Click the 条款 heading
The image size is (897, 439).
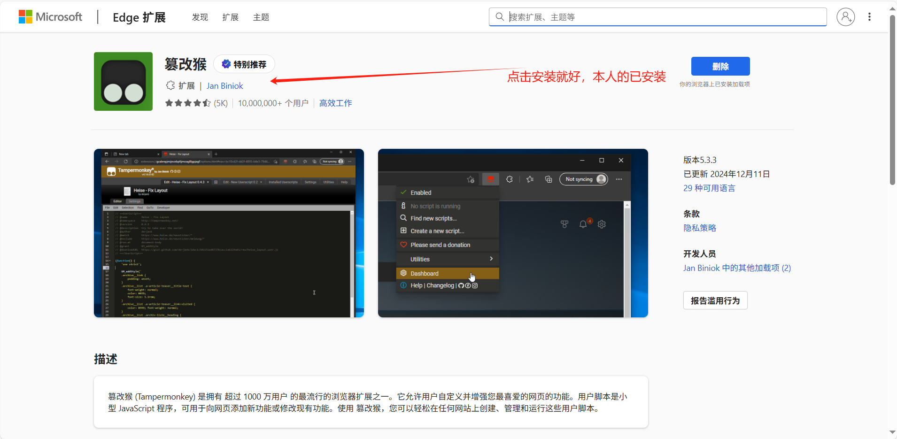(691, 214)
